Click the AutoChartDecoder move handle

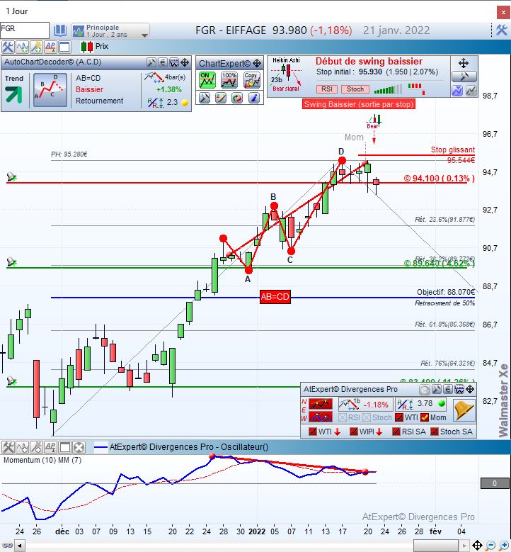(185, 62)
